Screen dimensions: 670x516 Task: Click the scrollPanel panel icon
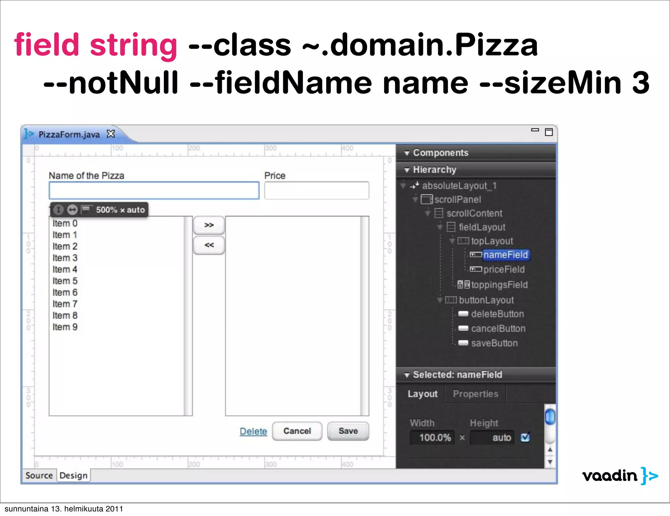(x=427, y=199)
